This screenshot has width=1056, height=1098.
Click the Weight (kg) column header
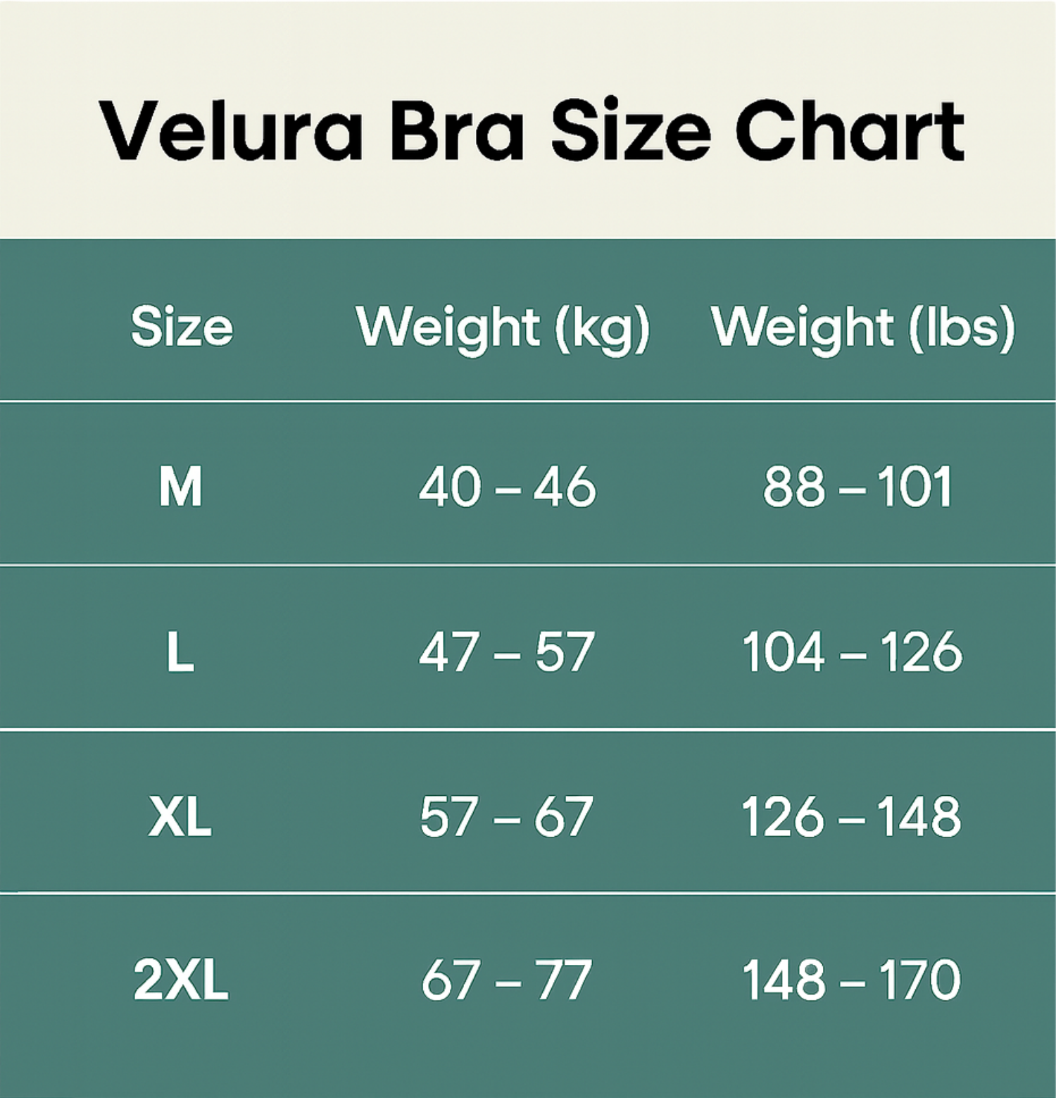(x=503, y=328)
